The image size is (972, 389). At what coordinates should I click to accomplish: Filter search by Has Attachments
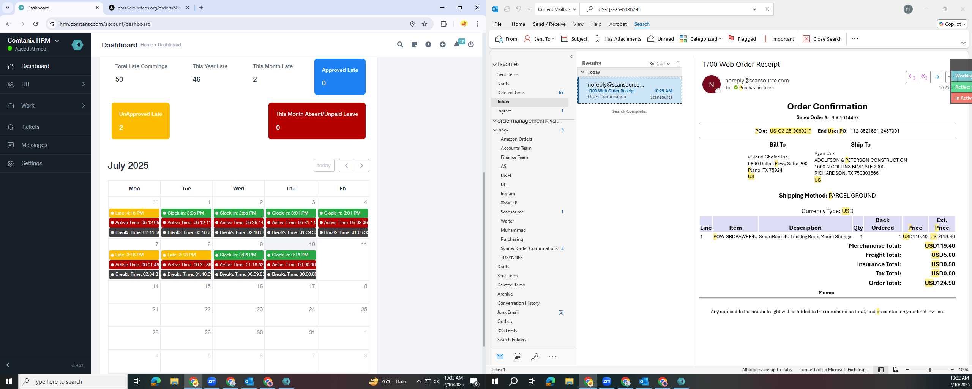coord(617,39)
